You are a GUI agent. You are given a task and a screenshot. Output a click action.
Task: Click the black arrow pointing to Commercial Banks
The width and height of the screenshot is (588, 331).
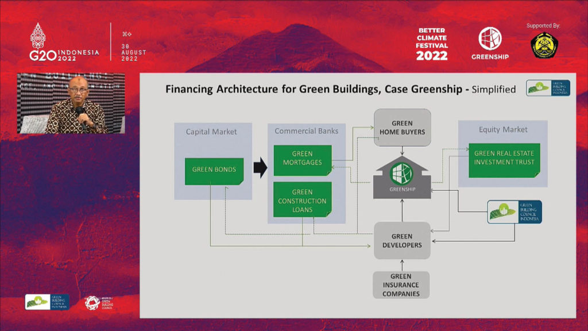click(260, 167)
